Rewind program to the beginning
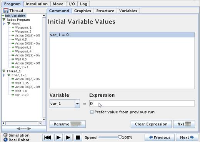The width and height of the screenshot is (200, 142). 48,137
